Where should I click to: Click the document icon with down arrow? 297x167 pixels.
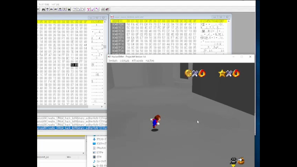pos(79,9)
